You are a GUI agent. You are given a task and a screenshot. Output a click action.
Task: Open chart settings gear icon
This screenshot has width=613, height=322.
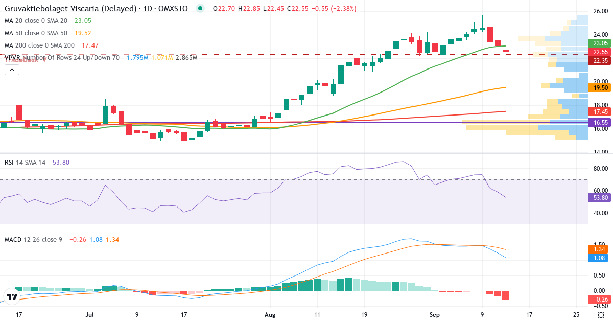point(601,315)
